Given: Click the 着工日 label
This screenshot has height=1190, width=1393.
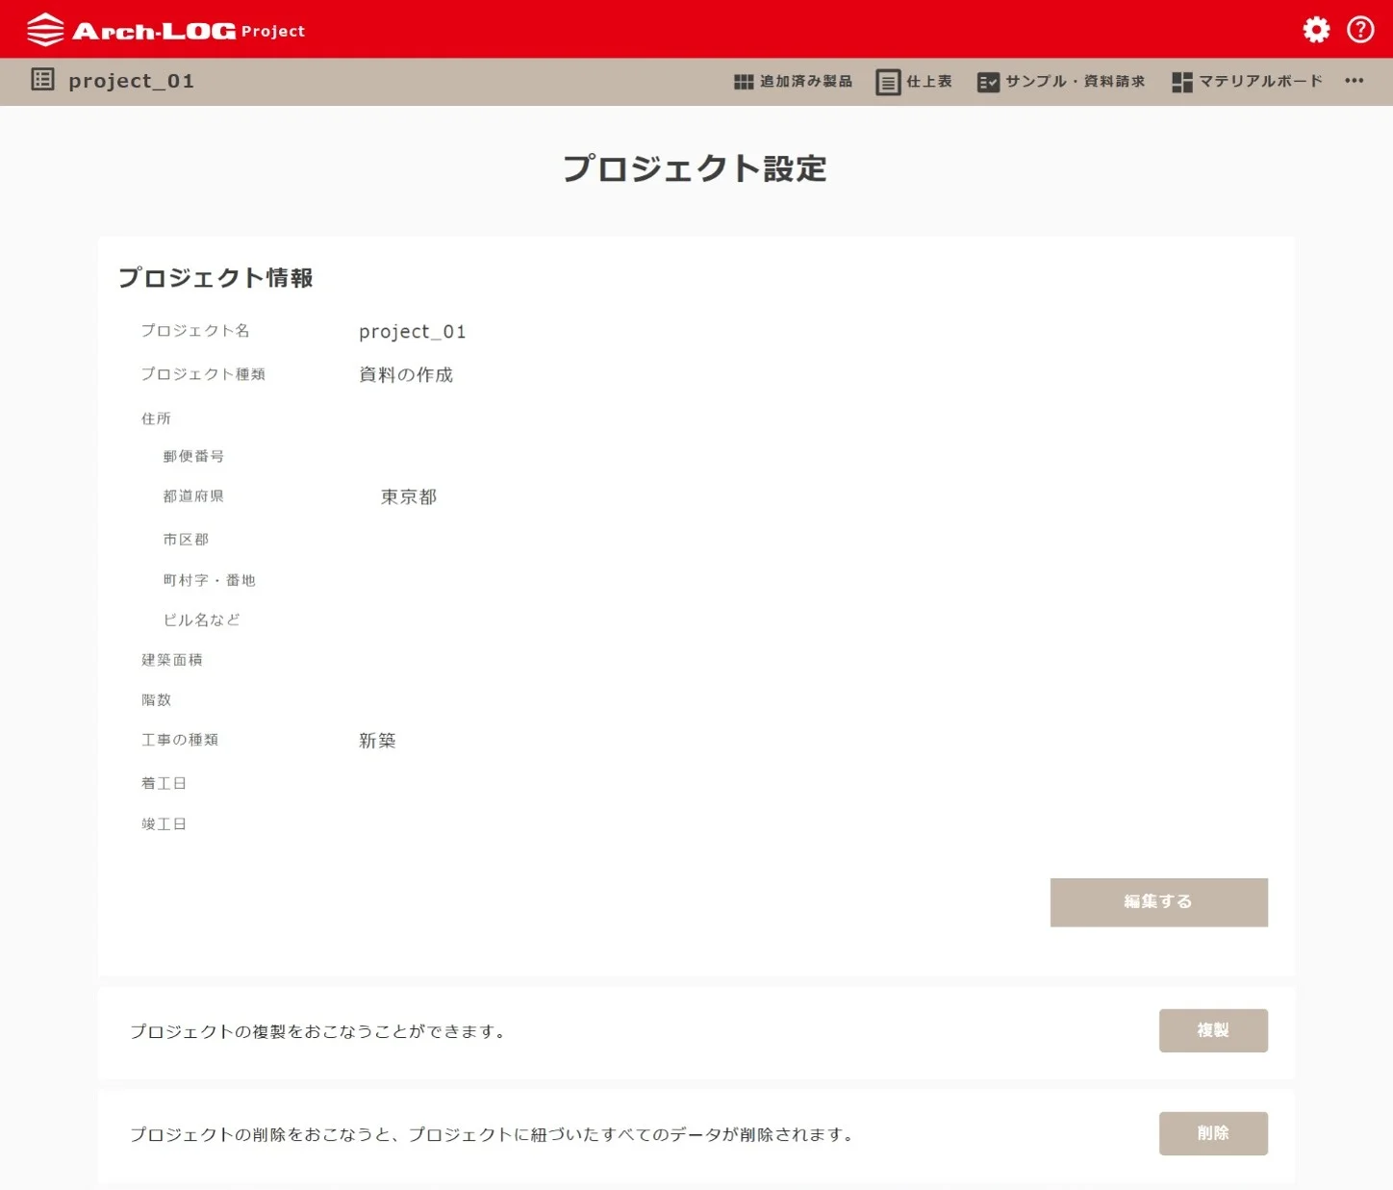Looking at the screenshot, I should click(x=164, y=783).
